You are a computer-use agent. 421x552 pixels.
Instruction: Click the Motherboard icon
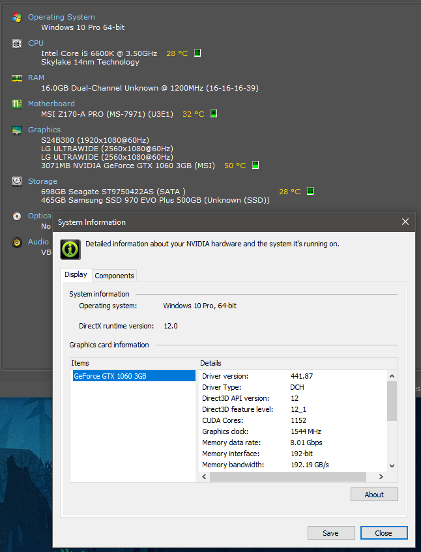16,104
